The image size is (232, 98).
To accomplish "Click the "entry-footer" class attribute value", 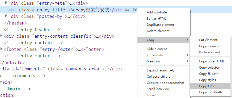I will 58,49.
